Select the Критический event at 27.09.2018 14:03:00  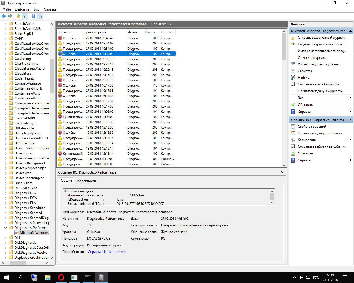(72, 117)
